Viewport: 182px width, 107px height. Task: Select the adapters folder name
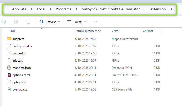click(18, 39)
